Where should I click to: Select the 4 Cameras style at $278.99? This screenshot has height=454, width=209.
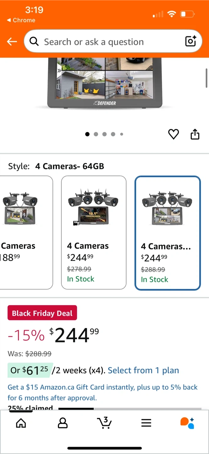[x=94, y=232]
